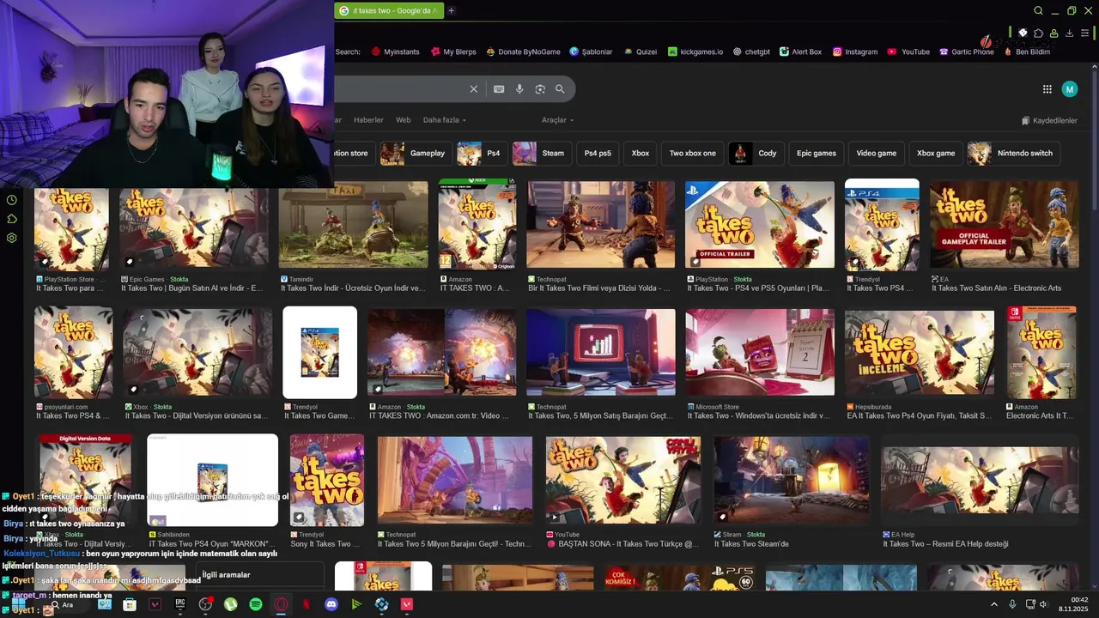Open Discord from the taskbar
Image resolution: width=1099 pixels, height=618 pixels.
[331, 604]
